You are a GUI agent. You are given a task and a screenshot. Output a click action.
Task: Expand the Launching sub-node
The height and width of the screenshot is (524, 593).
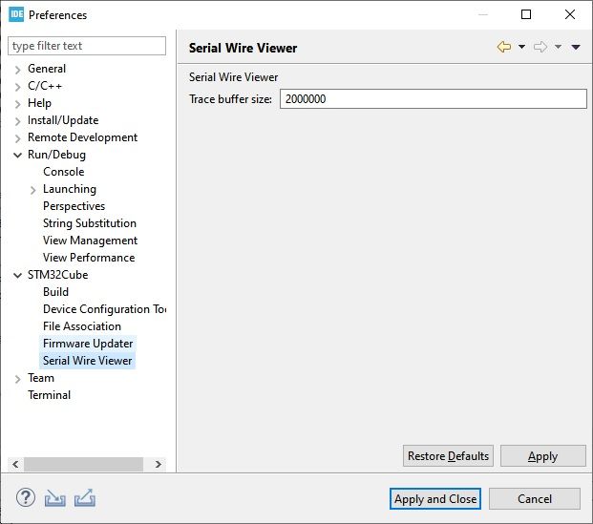32,190
